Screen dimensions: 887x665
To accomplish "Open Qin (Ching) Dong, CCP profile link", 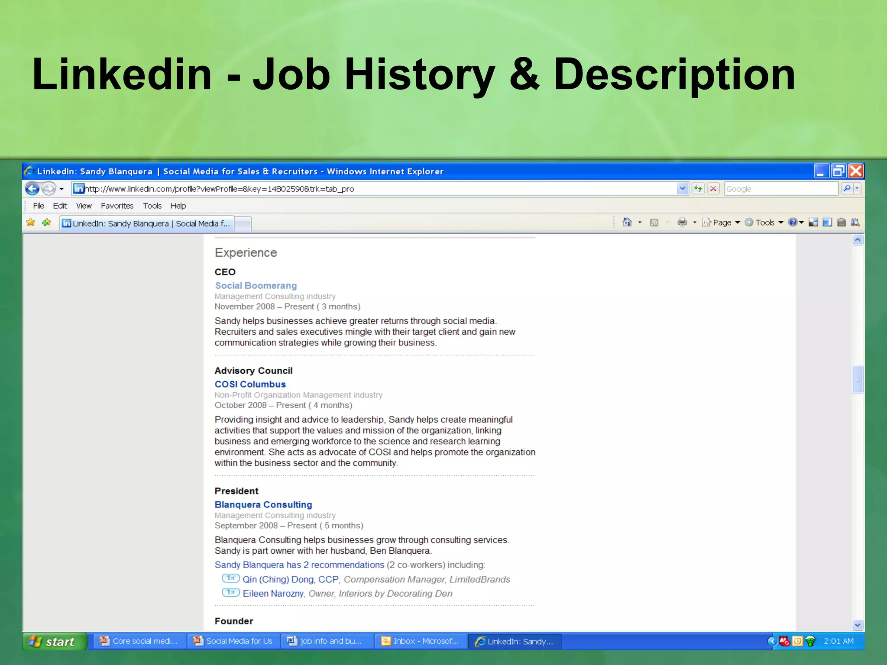I will point(291,579).
